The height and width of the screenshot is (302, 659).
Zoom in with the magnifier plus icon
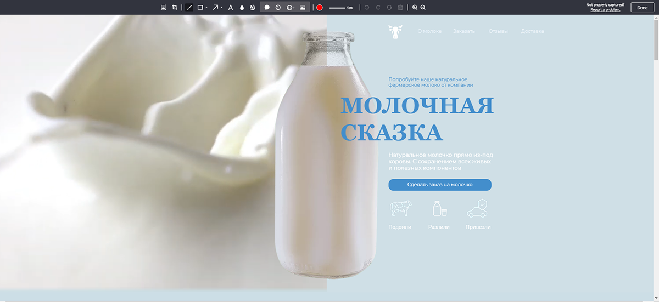coord(415,8)
